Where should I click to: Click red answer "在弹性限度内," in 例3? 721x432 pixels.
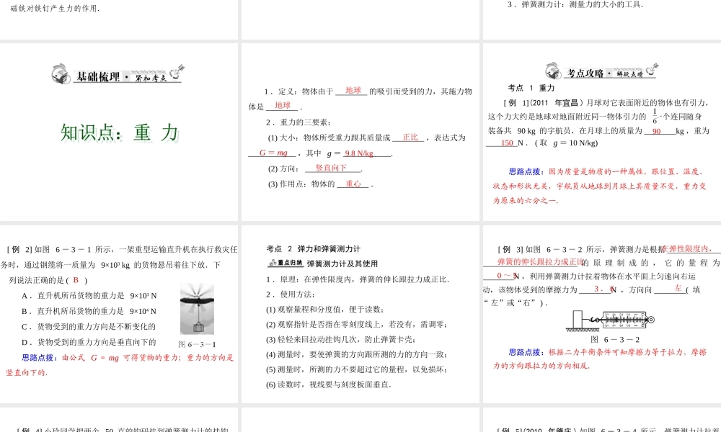point(687,248)
